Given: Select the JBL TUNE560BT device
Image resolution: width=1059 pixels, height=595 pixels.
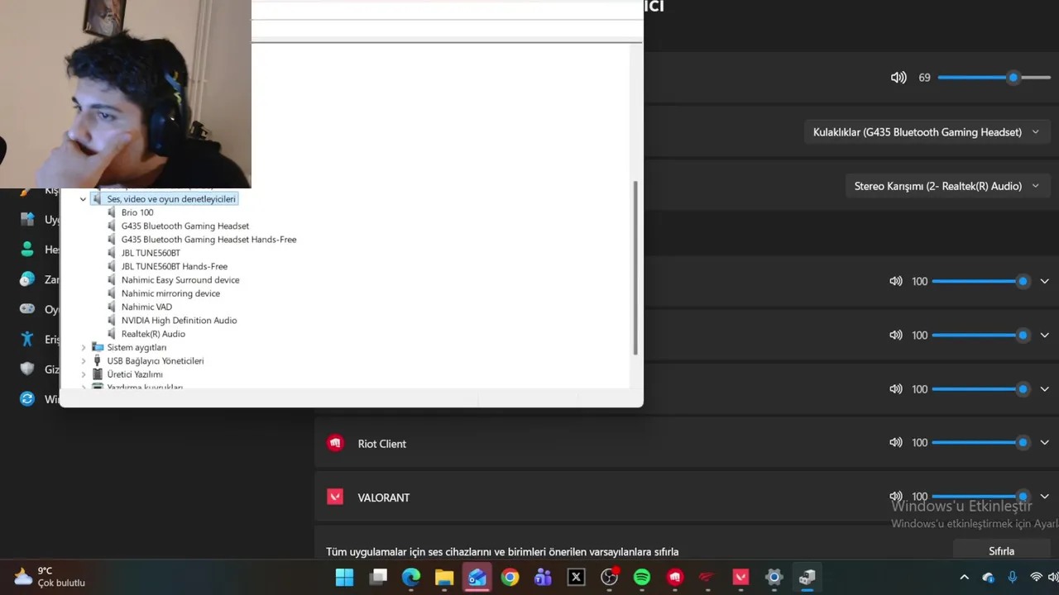Looking at the screenshot, I should pos(151,253).
